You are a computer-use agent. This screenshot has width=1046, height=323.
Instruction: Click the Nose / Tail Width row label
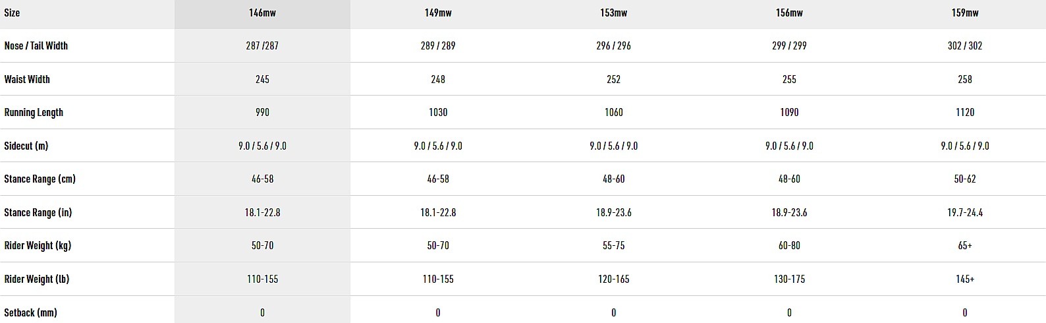tap(36, 46)
